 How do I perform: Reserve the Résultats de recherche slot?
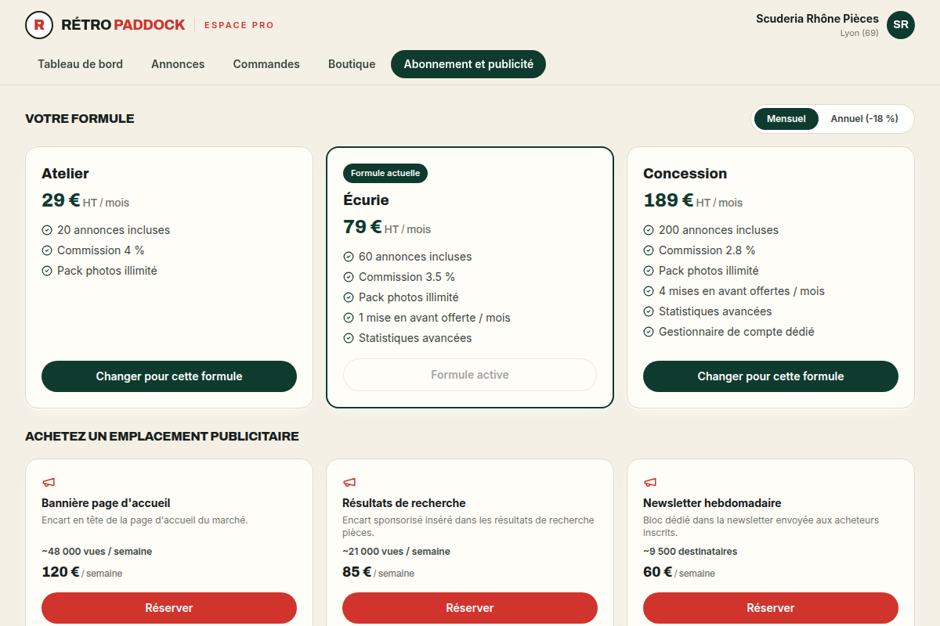coord(470,608)
